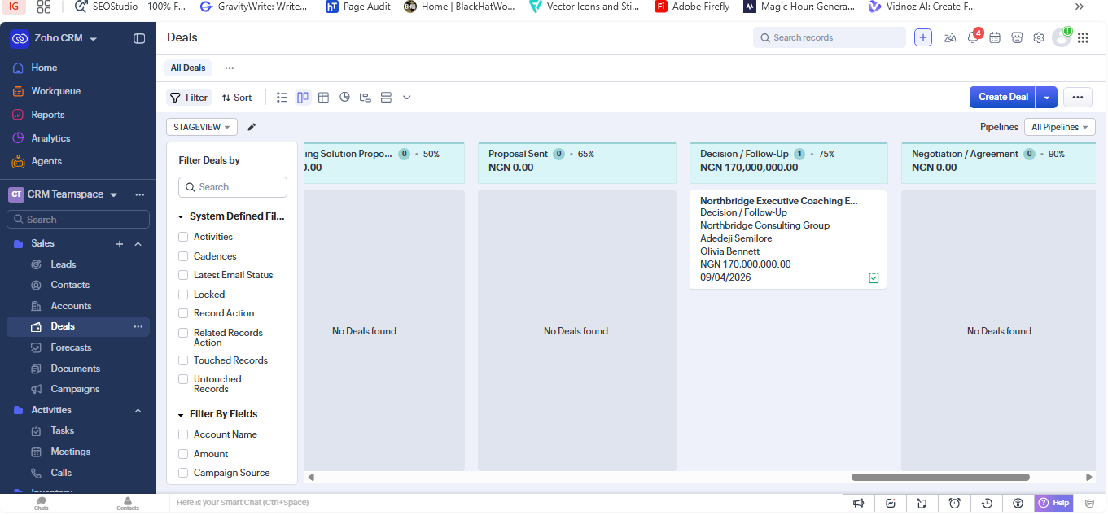
Task: Switch to the chart view icon
Action: click(344, 98)
